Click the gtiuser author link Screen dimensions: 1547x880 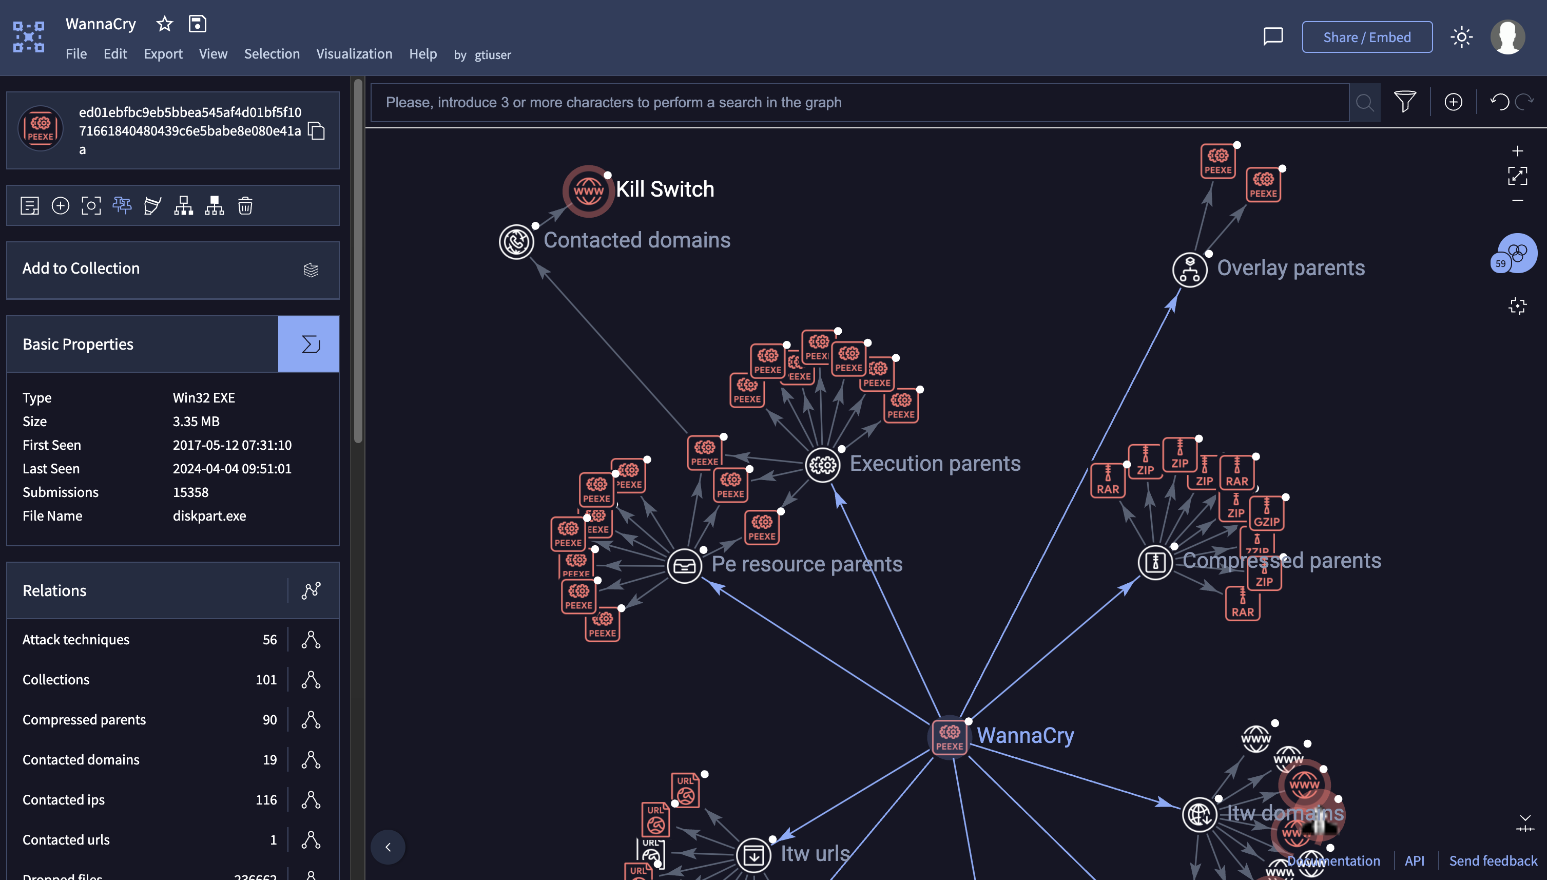pyautogui.click(x=492, y=54)
